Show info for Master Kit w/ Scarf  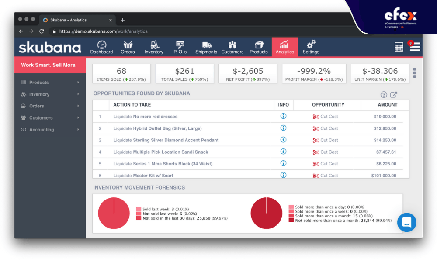(x=283, y=175)
